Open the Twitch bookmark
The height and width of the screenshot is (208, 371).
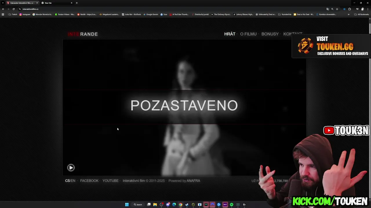click(13, 14)
